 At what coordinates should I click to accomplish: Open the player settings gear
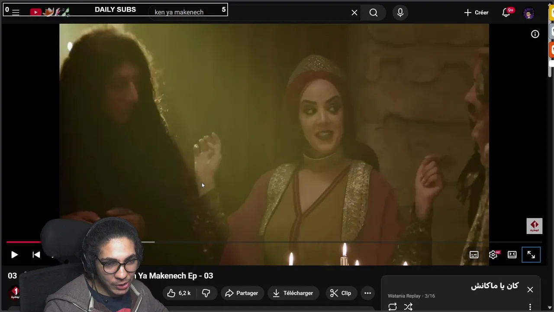pyautogui.click(x=493, y=255)
